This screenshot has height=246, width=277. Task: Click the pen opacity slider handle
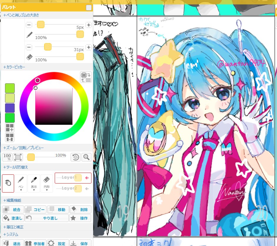tap(80, 34)
